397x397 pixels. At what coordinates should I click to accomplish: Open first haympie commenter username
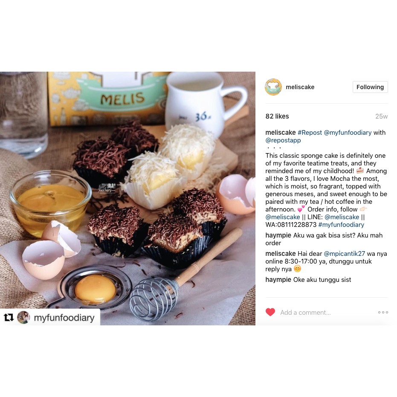click(278, 235)
